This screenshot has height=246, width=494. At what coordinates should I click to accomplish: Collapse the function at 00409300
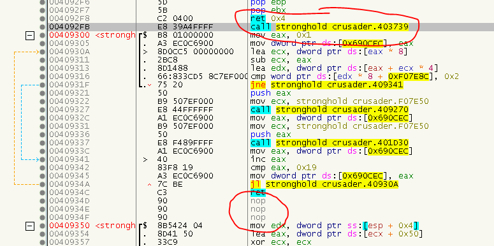coord(30,35)
